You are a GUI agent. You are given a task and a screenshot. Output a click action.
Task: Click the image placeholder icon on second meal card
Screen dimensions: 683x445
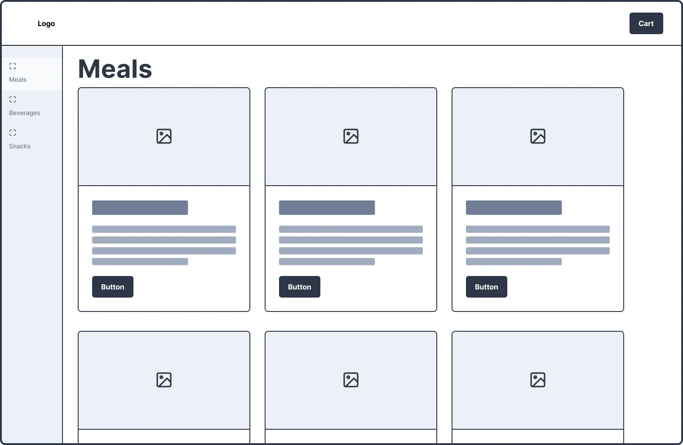pos(351,136)
